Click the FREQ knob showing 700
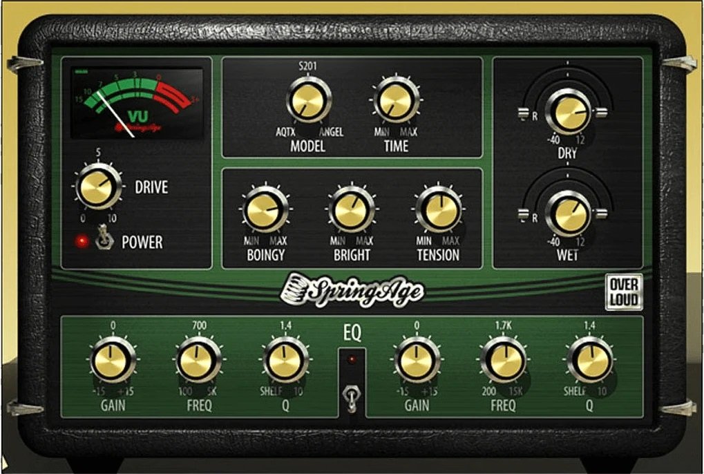Screen dimensions: 704x474 [x=198, y=360]
